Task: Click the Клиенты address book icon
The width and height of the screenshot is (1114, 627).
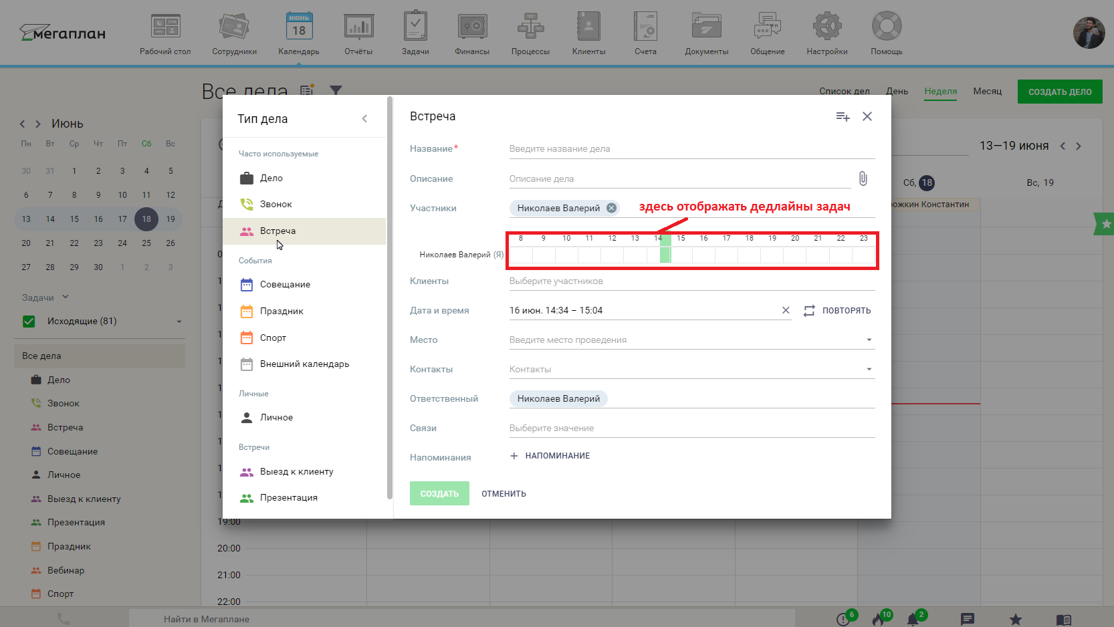Action: (x=588, y=28)
